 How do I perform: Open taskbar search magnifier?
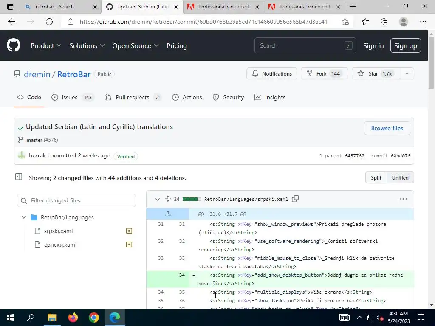point(31,318)
